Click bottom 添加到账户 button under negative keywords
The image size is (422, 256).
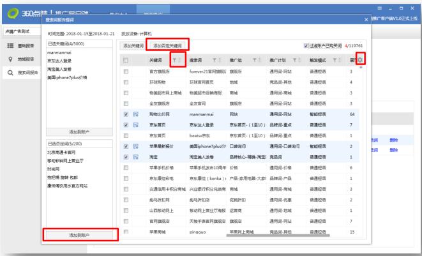coord(80,236)
